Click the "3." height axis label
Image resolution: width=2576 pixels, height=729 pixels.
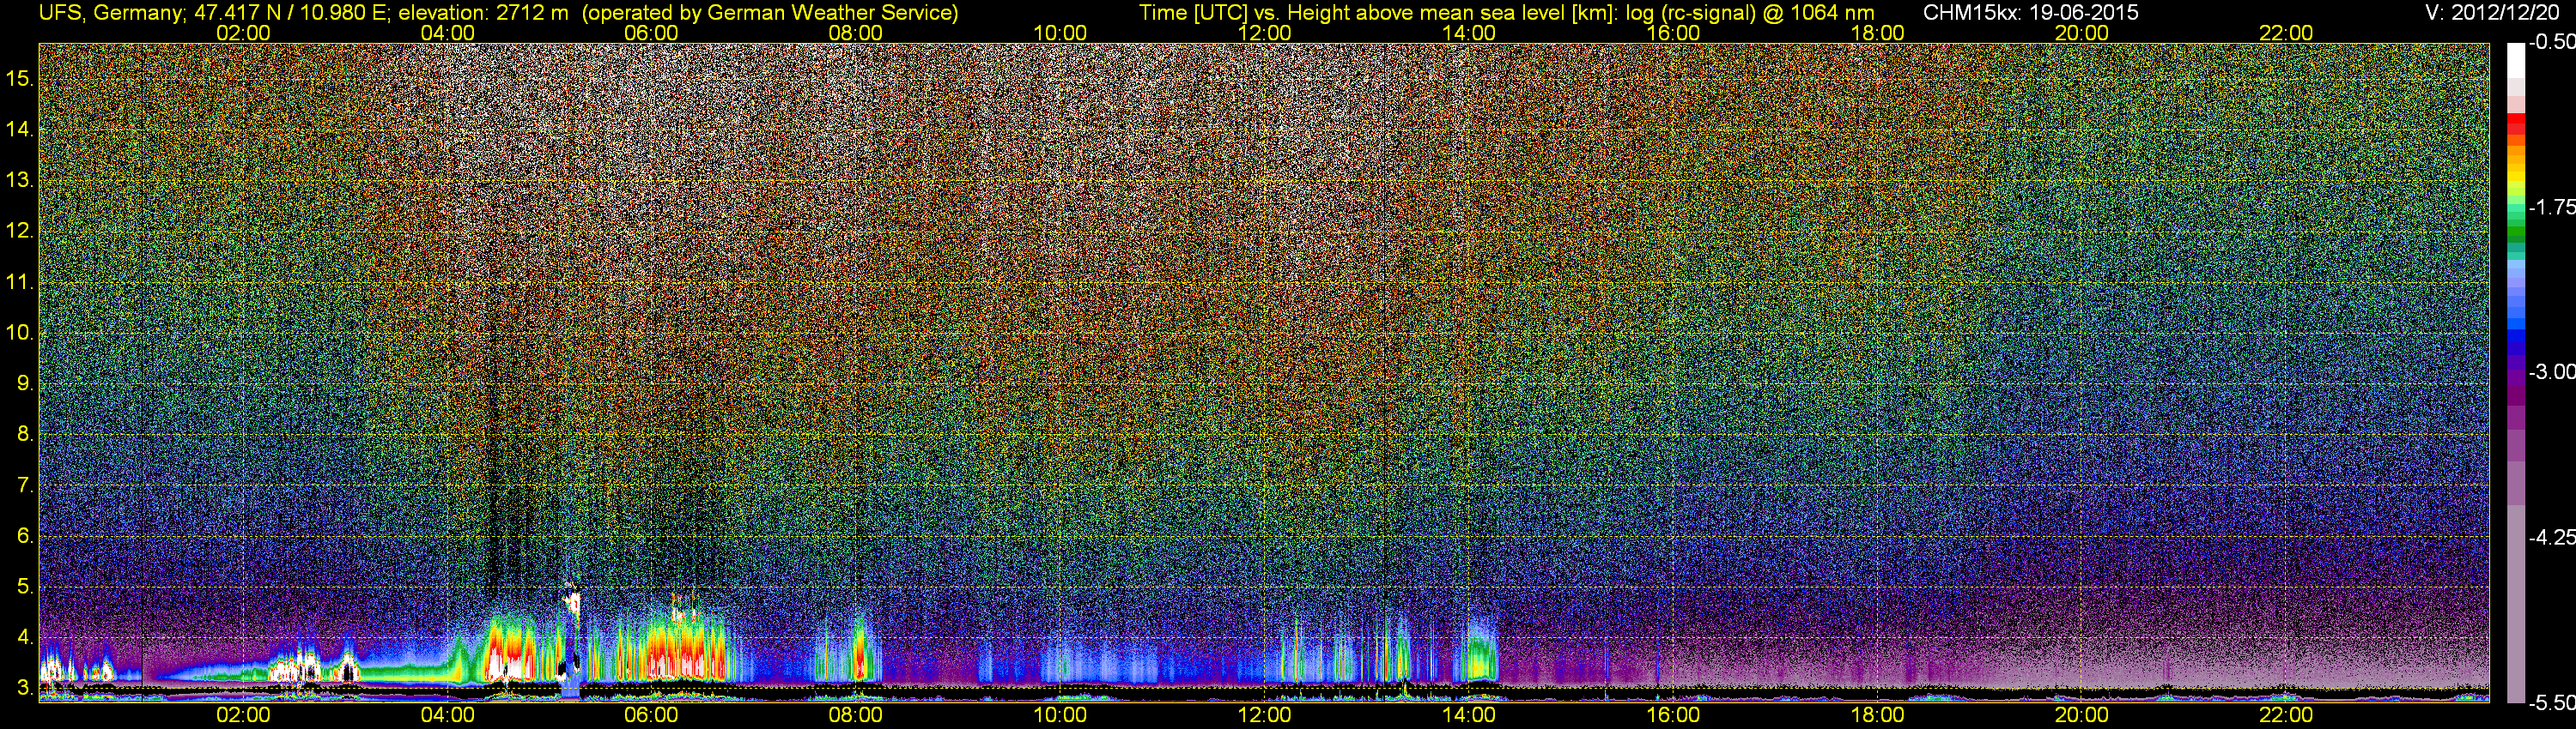click(25, 689)
